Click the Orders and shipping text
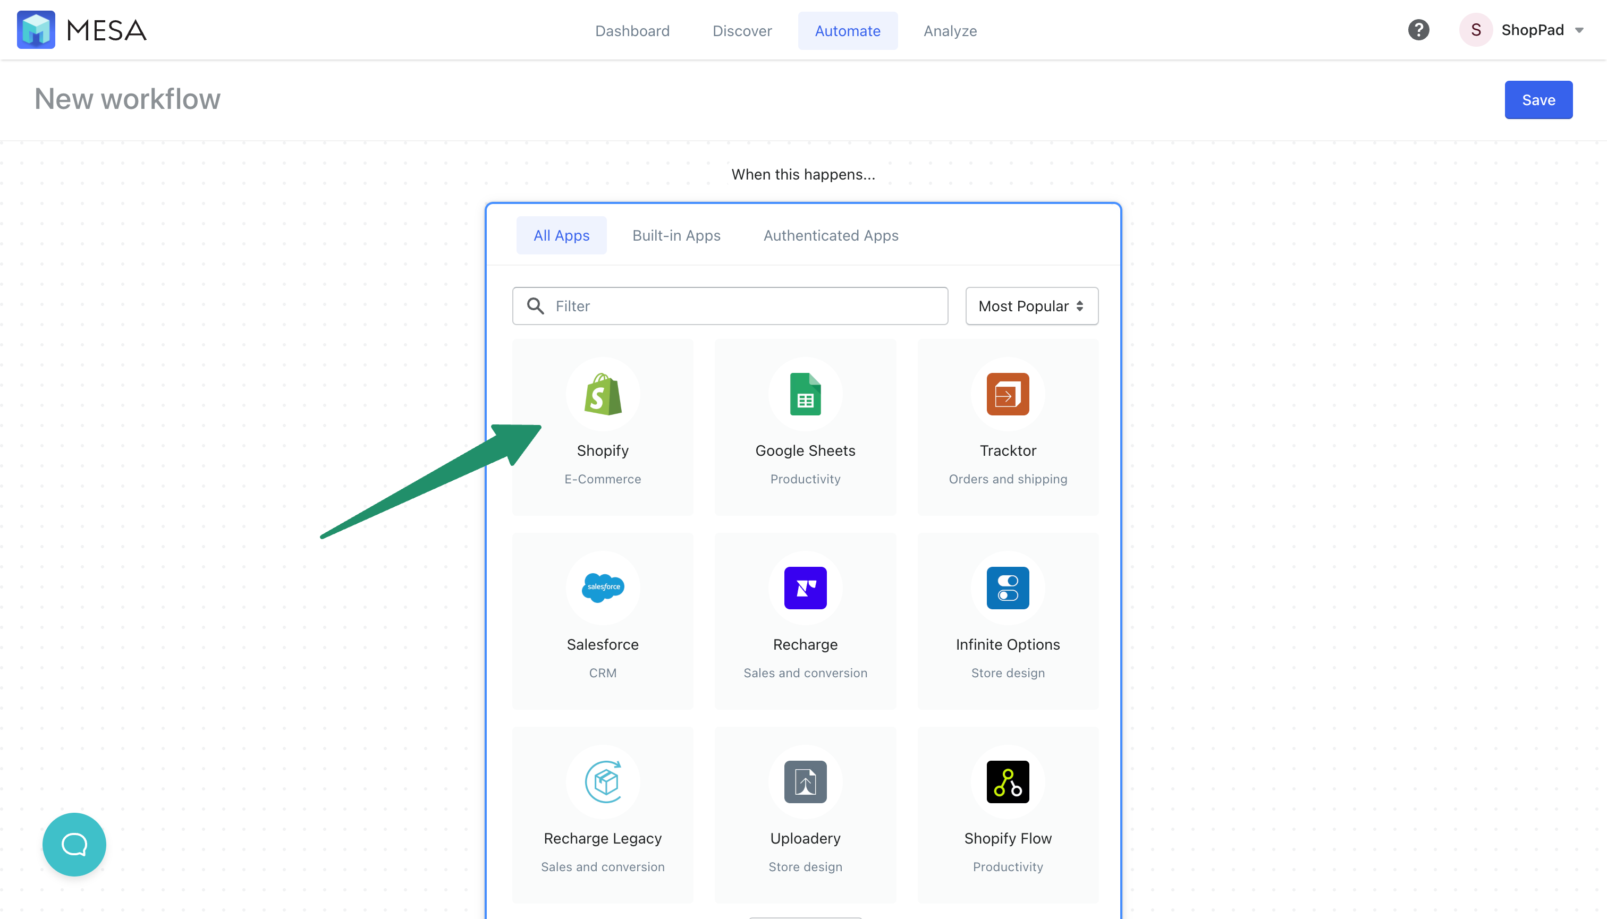This screenshot has width=1607, height=919. [x=1008, y=479]
